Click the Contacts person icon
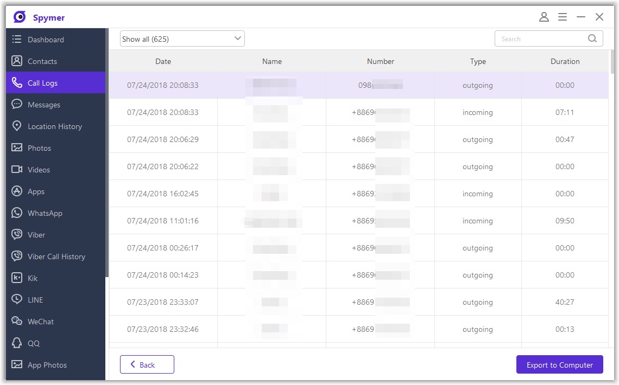 coord(17,61)
